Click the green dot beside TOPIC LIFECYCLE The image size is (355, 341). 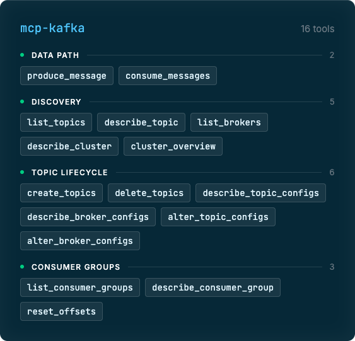pos(22,172)
